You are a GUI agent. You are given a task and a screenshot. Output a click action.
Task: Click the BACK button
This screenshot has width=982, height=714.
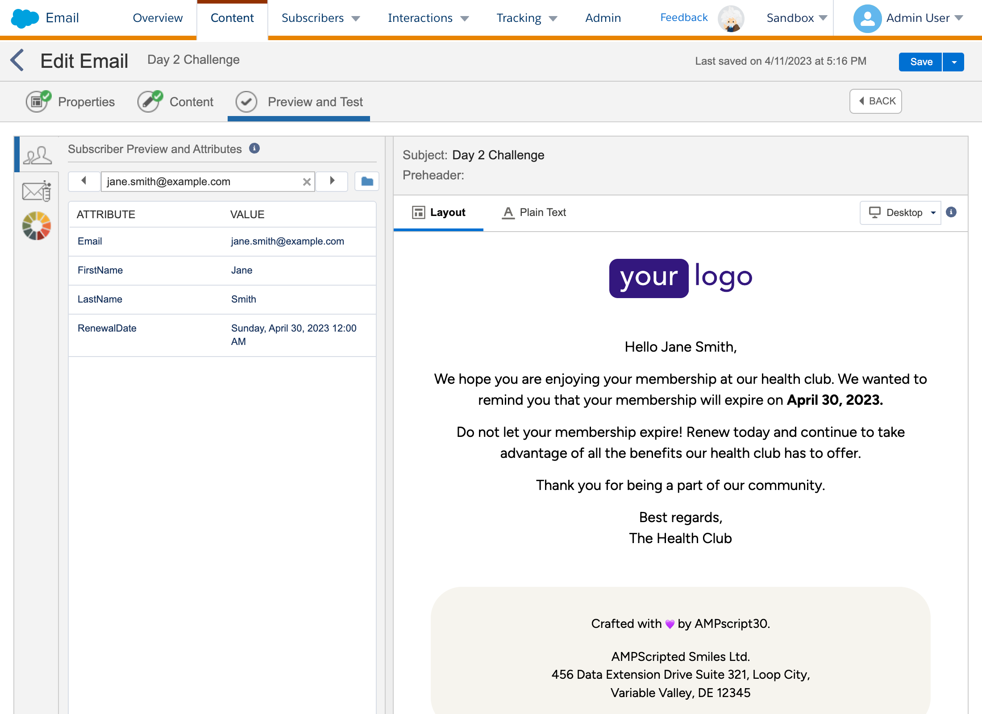point(876,101)
